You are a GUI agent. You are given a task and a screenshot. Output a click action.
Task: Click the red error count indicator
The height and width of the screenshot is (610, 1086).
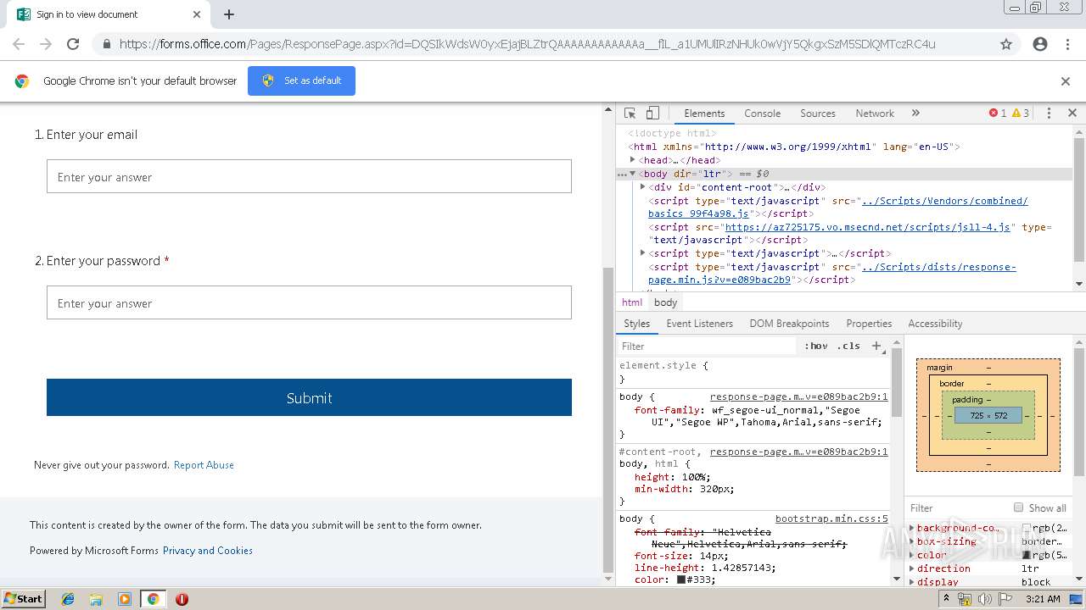pos(998,113)
